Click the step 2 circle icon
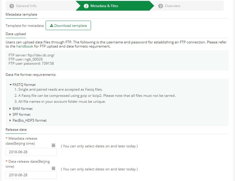The image size is (235, 181). (86, 6)
